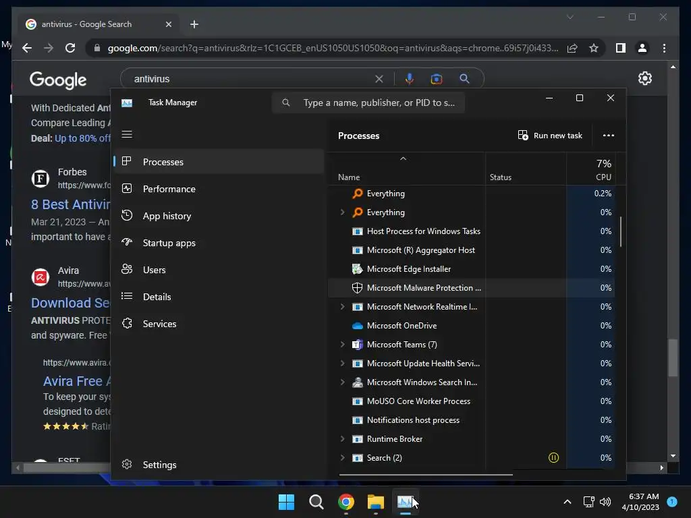Open Chrome side panel icon
The width and height of the screenshot is (691, 518).
(x=621, y=48)
